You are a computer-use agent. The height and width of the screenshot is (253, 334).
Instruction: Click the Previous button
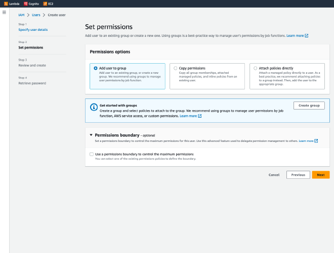point(298,175)
